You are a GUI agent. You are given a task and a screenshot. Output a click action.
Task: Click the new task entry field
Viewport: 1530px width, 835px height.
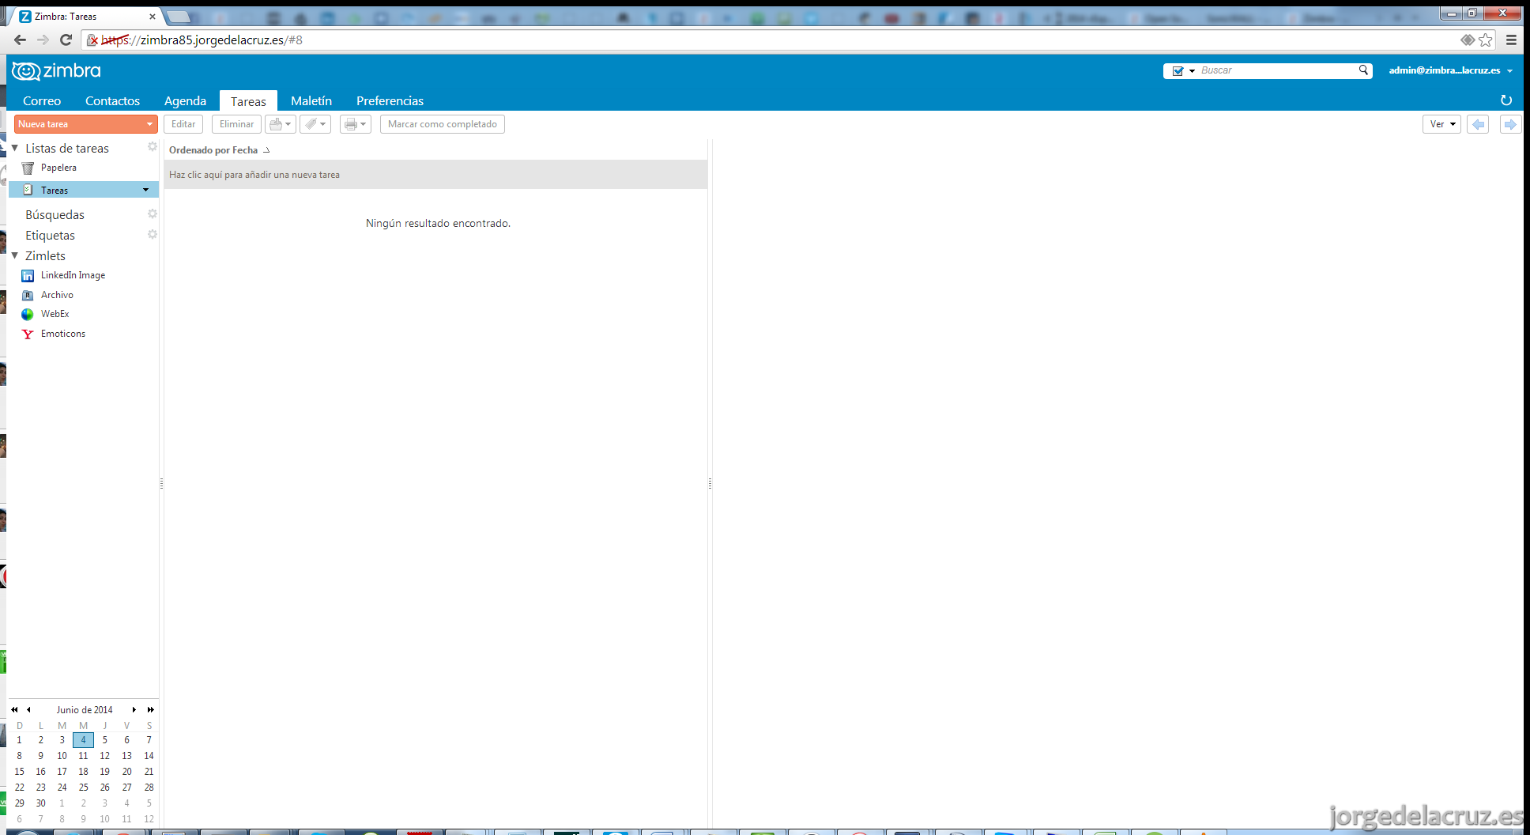click(435, 175)
